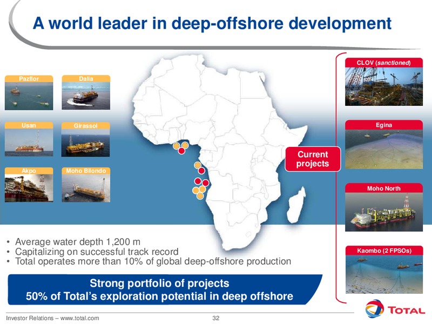The width and height of the screenshot is (432, 324).
Task: Select the Dalia orange label
Action: tap(86, 78)
